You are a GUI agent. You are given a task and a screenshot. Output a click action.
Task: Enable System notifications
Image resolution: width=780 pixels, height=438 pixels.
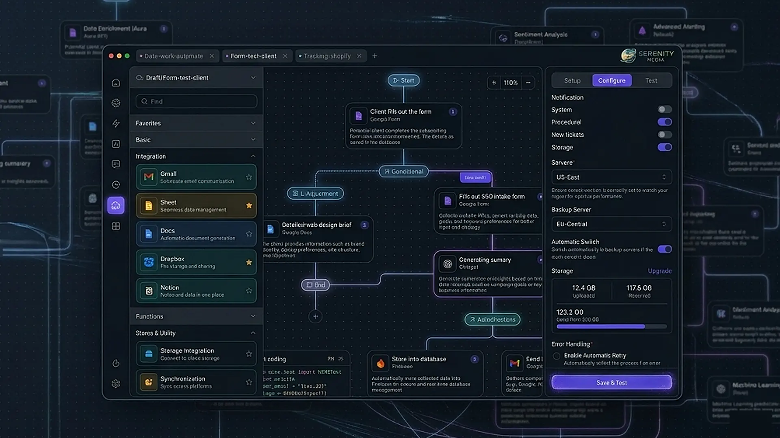point(665,109)
